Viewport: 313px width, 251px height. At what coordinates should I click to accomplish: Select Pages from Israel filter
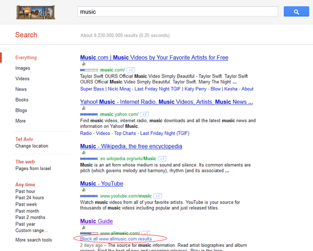(33, 169)
